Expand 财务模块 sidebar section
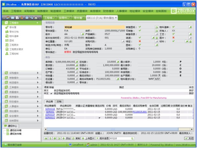 22,102
